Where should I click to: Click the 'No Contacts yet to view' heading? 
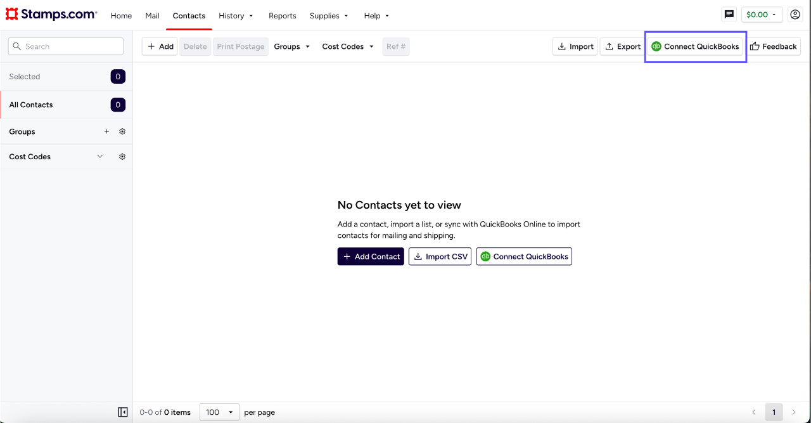pos(399,205)
